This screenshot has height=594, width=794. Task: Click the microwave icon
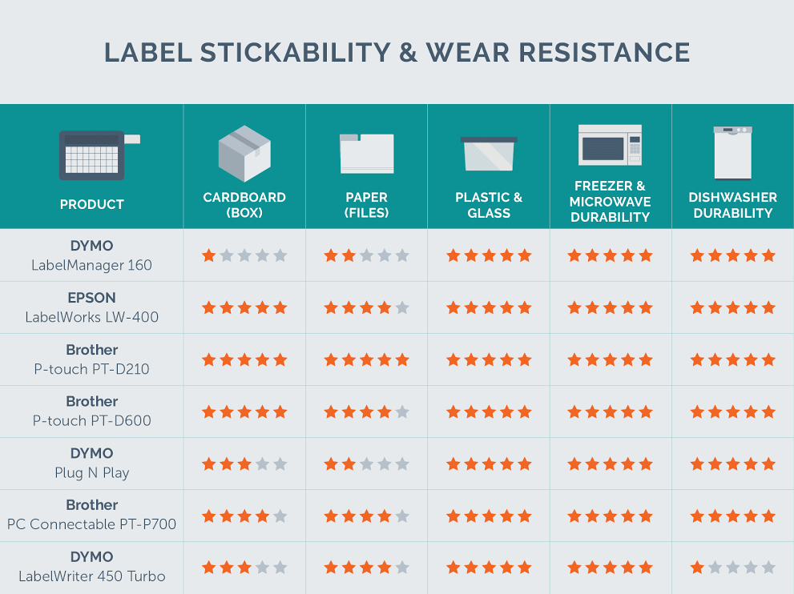coord(611,145)
